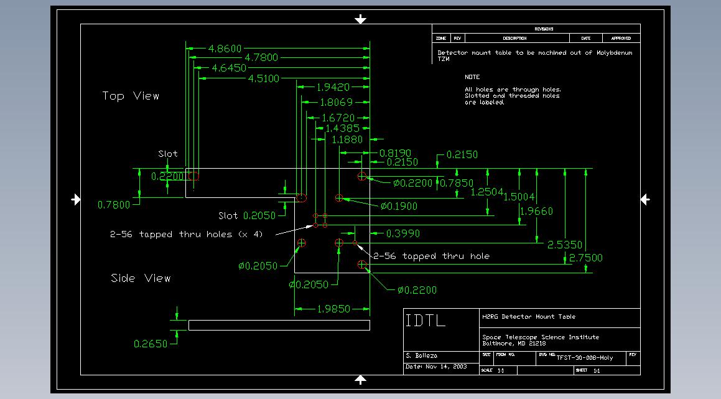Click the NOTE heading text
The height and width of the screenshot is (399, 721).
point(472,77)
